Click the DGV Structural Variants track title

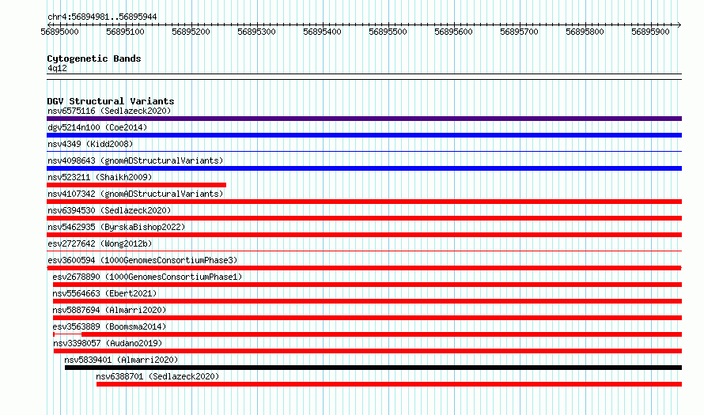coord(111,101)
